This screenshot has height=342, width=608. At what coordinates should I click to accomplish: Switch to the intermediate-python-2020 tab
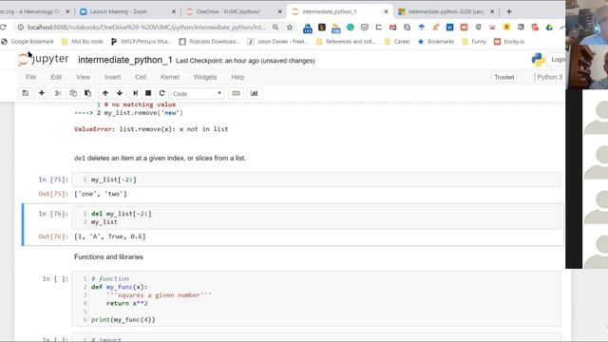coord(446,11)
